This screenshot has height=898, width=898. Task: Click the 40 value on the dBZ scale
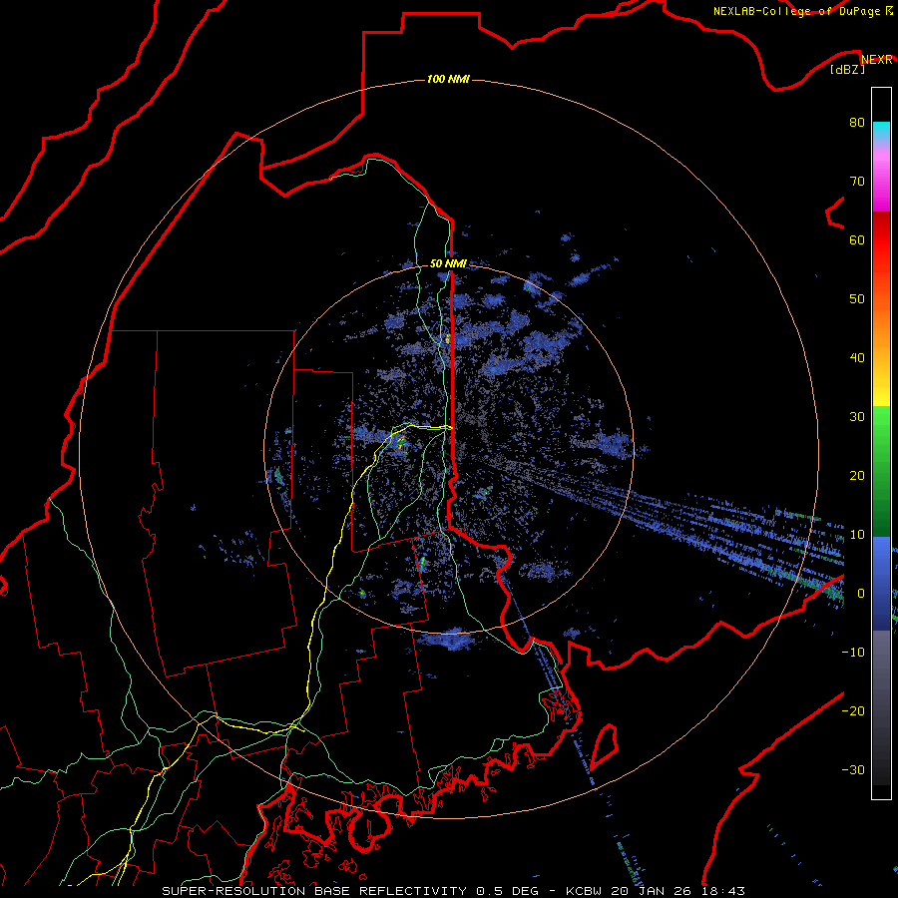[x=857, y=358]
